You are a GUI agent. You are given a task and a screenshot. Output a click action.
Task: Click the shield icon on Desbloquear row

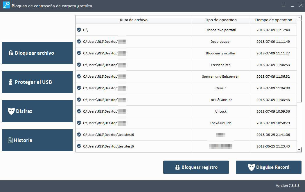click(x=79, y=41)
